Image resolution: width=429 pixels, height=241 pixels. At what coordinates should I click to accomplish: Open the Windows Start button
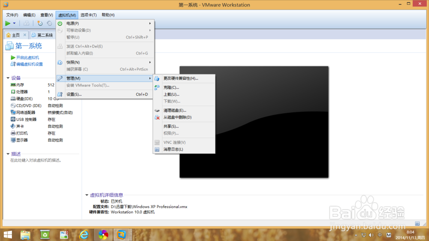pos(8,235)
